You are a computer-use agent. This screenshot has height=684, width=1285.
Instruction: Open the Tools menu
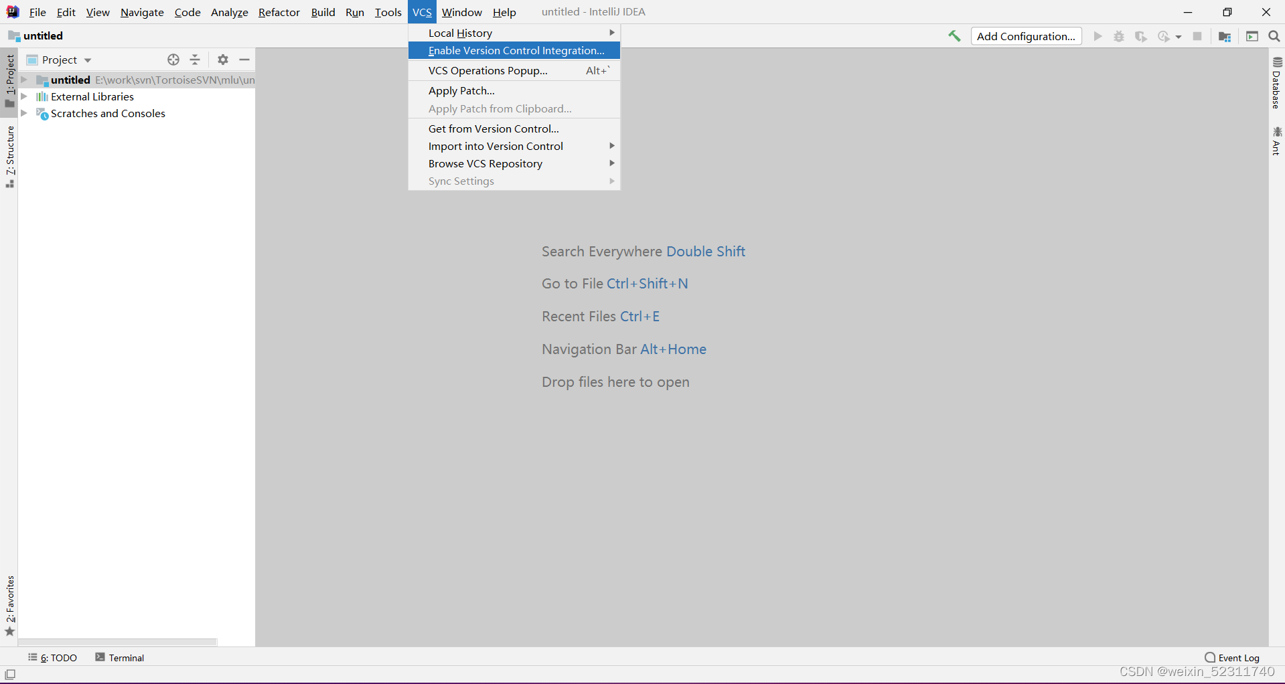click(388, 12)
